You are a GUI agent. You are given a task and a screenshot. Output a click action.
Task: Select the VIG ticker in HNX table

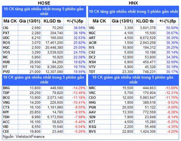click(x=92, y=28)
